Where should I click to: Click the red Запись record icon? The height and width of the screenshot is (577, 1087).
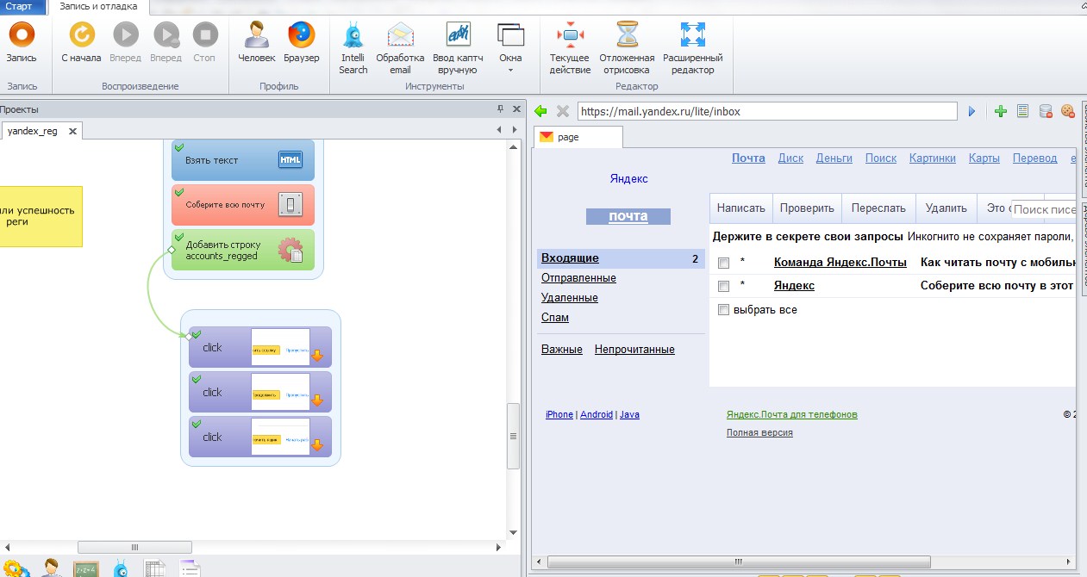[22, 35]
